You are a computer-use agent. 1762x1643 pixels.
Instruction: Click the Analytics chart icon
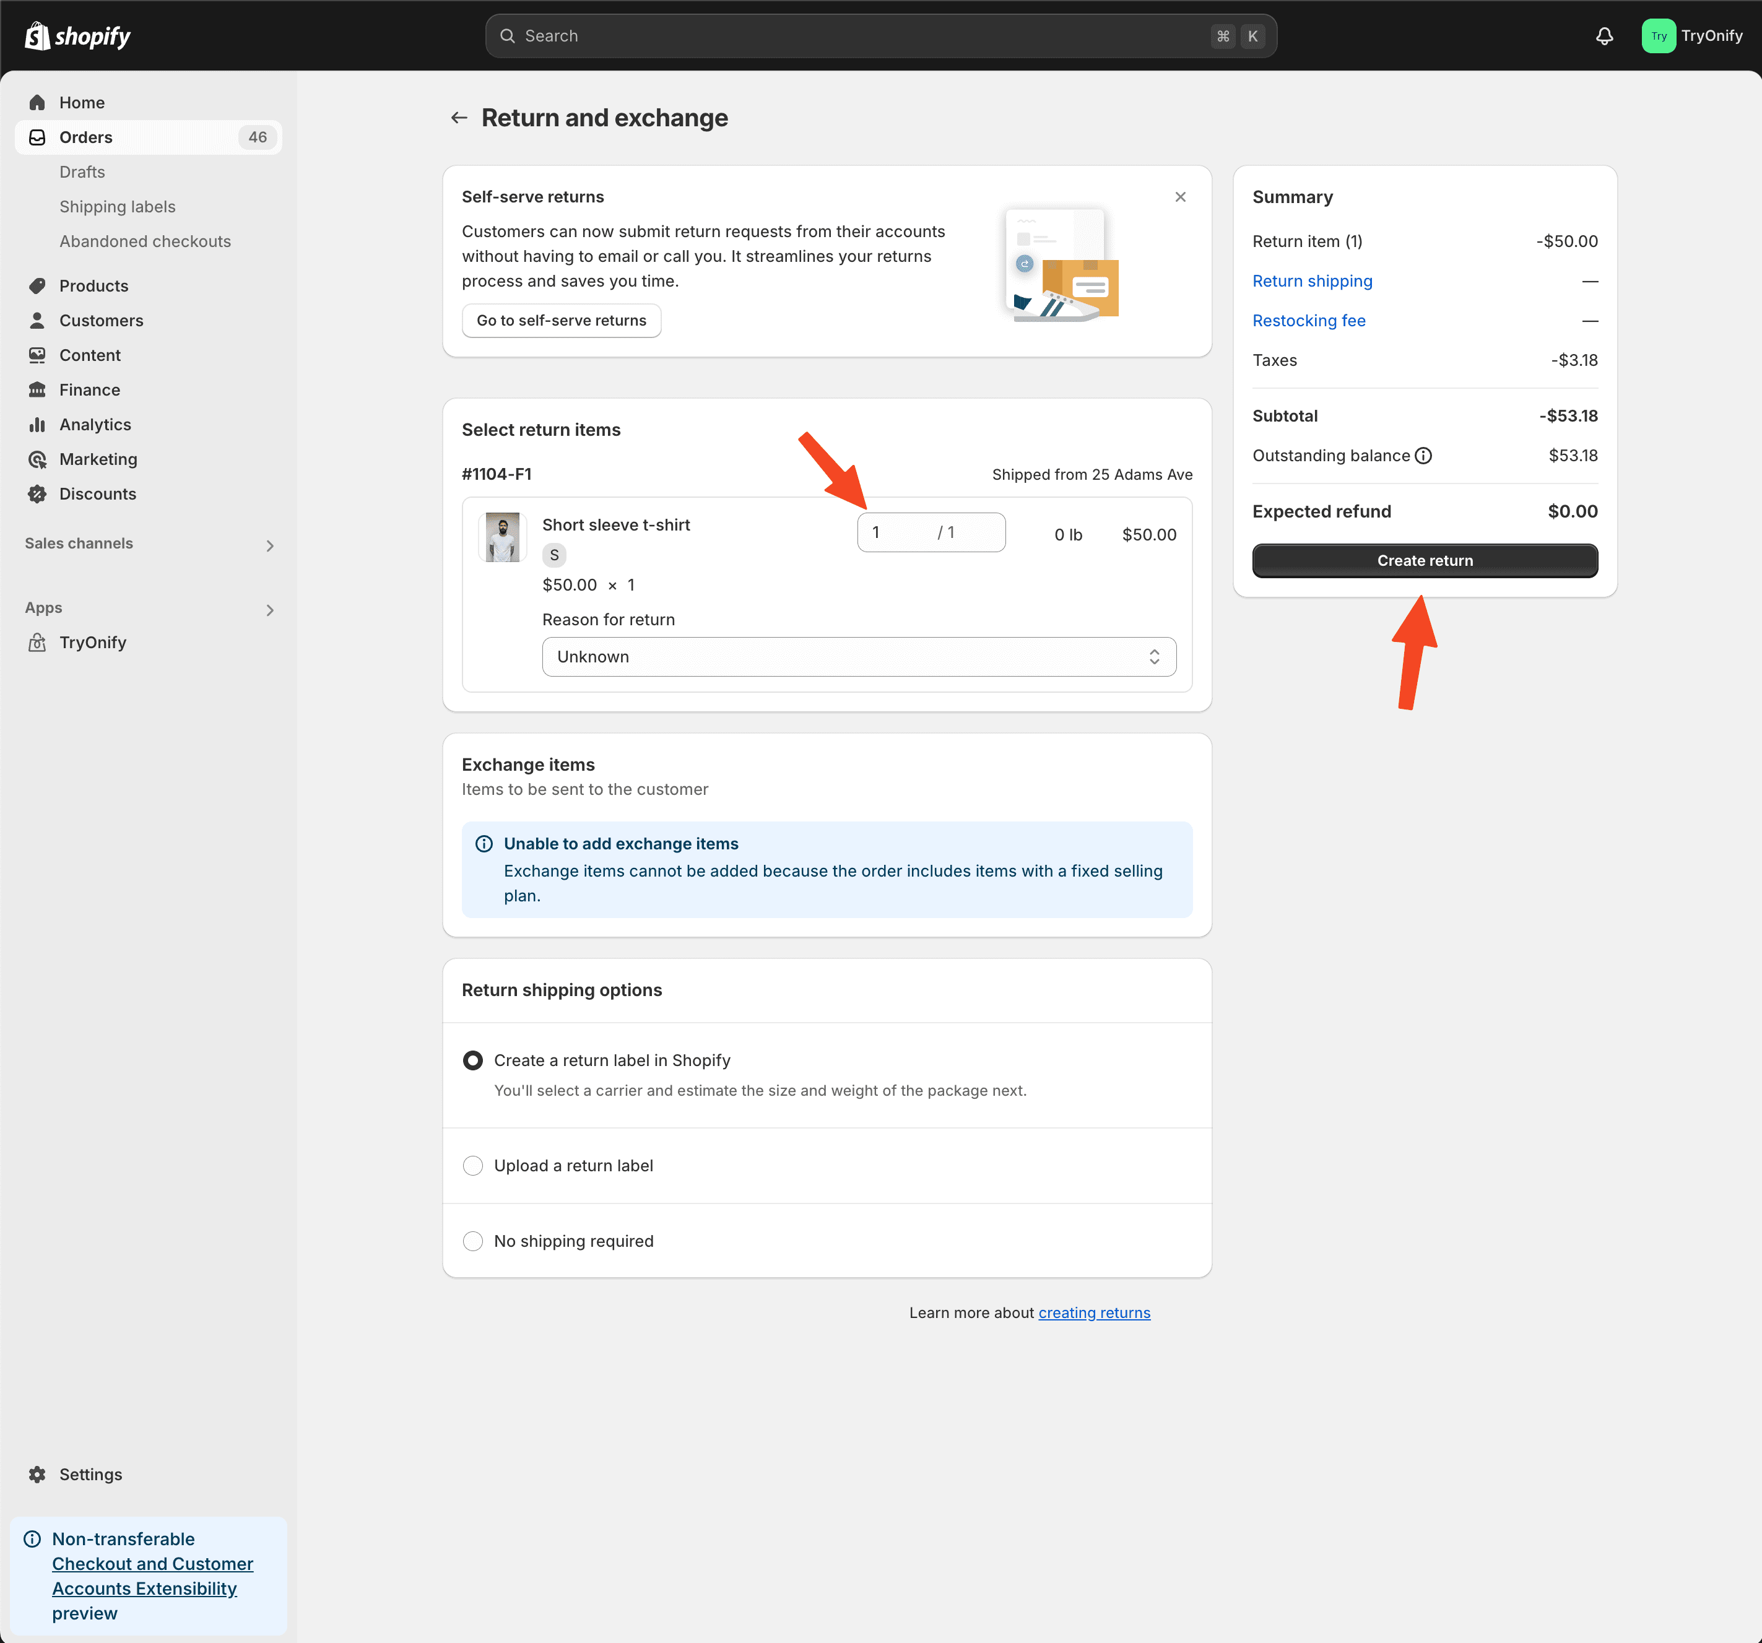[37, 425]
